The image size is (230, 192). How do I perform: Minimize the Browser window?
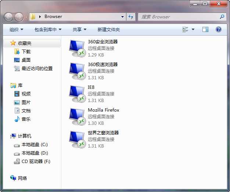click(x=195, y=4)
